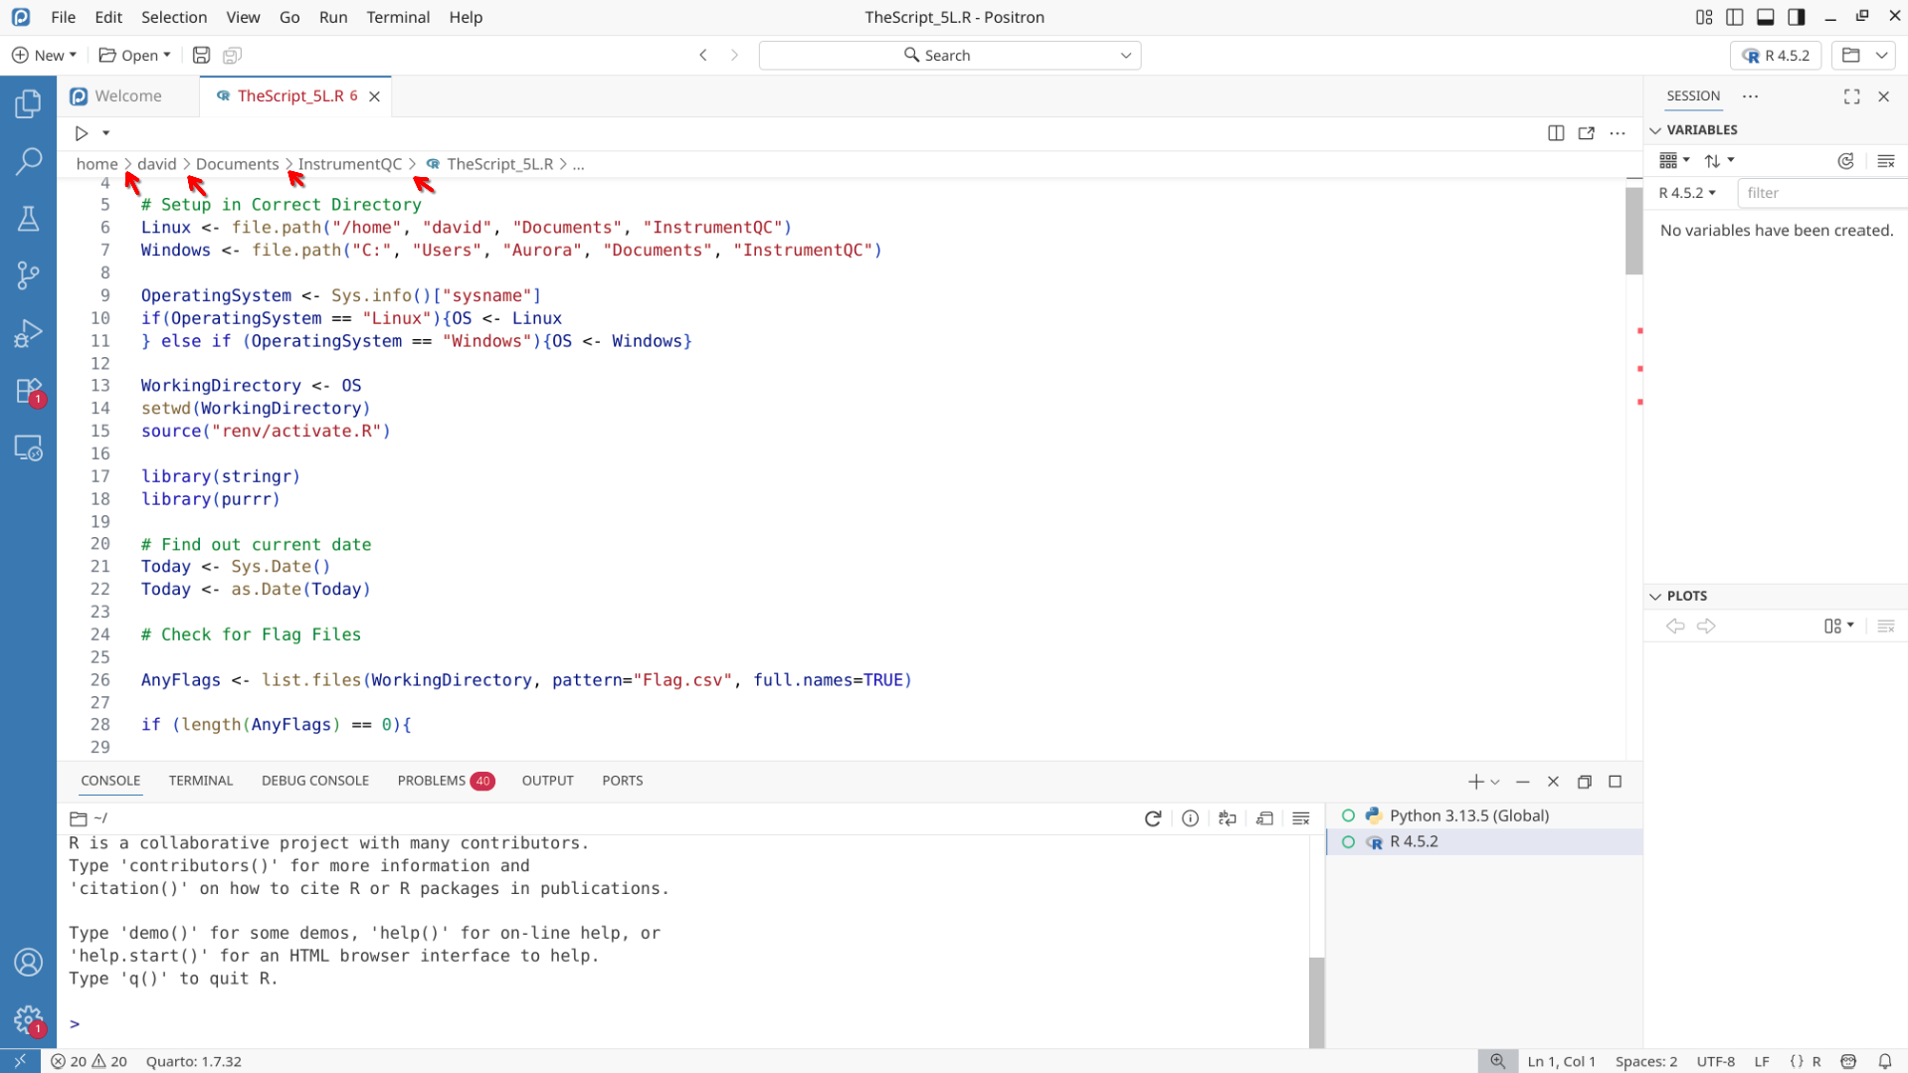This screenshot has width=1908, height=1073.
Task: Click the variables filter input field
Action: [1819, 193]
